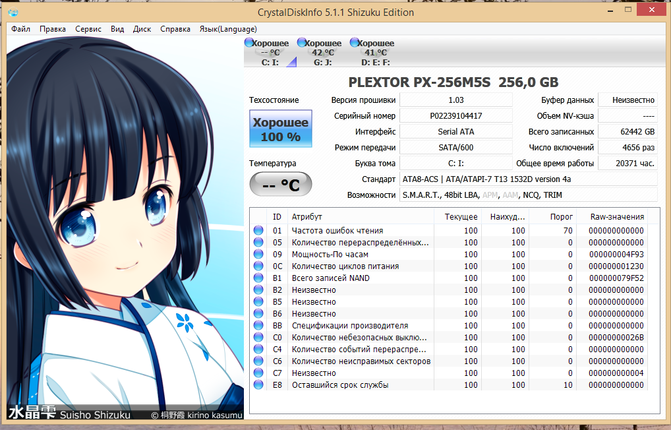
Task: Click the ID column header
Action: pos(277,217)
